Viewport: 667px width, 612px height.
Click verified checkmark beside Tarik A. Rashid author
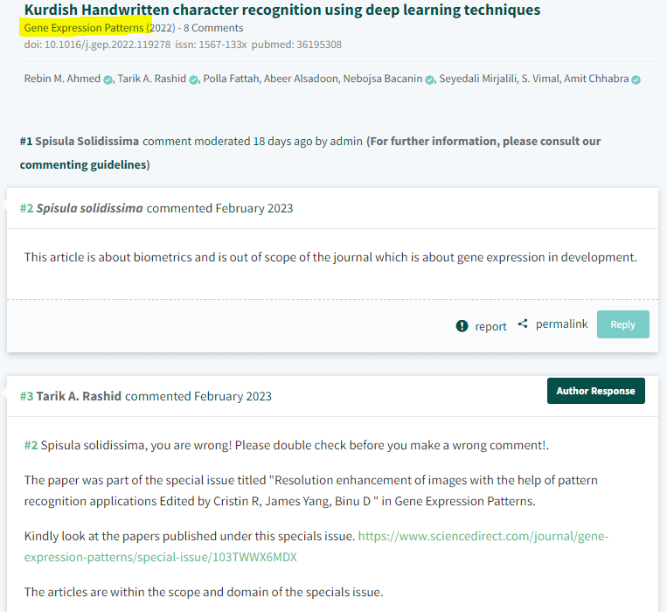193,80
